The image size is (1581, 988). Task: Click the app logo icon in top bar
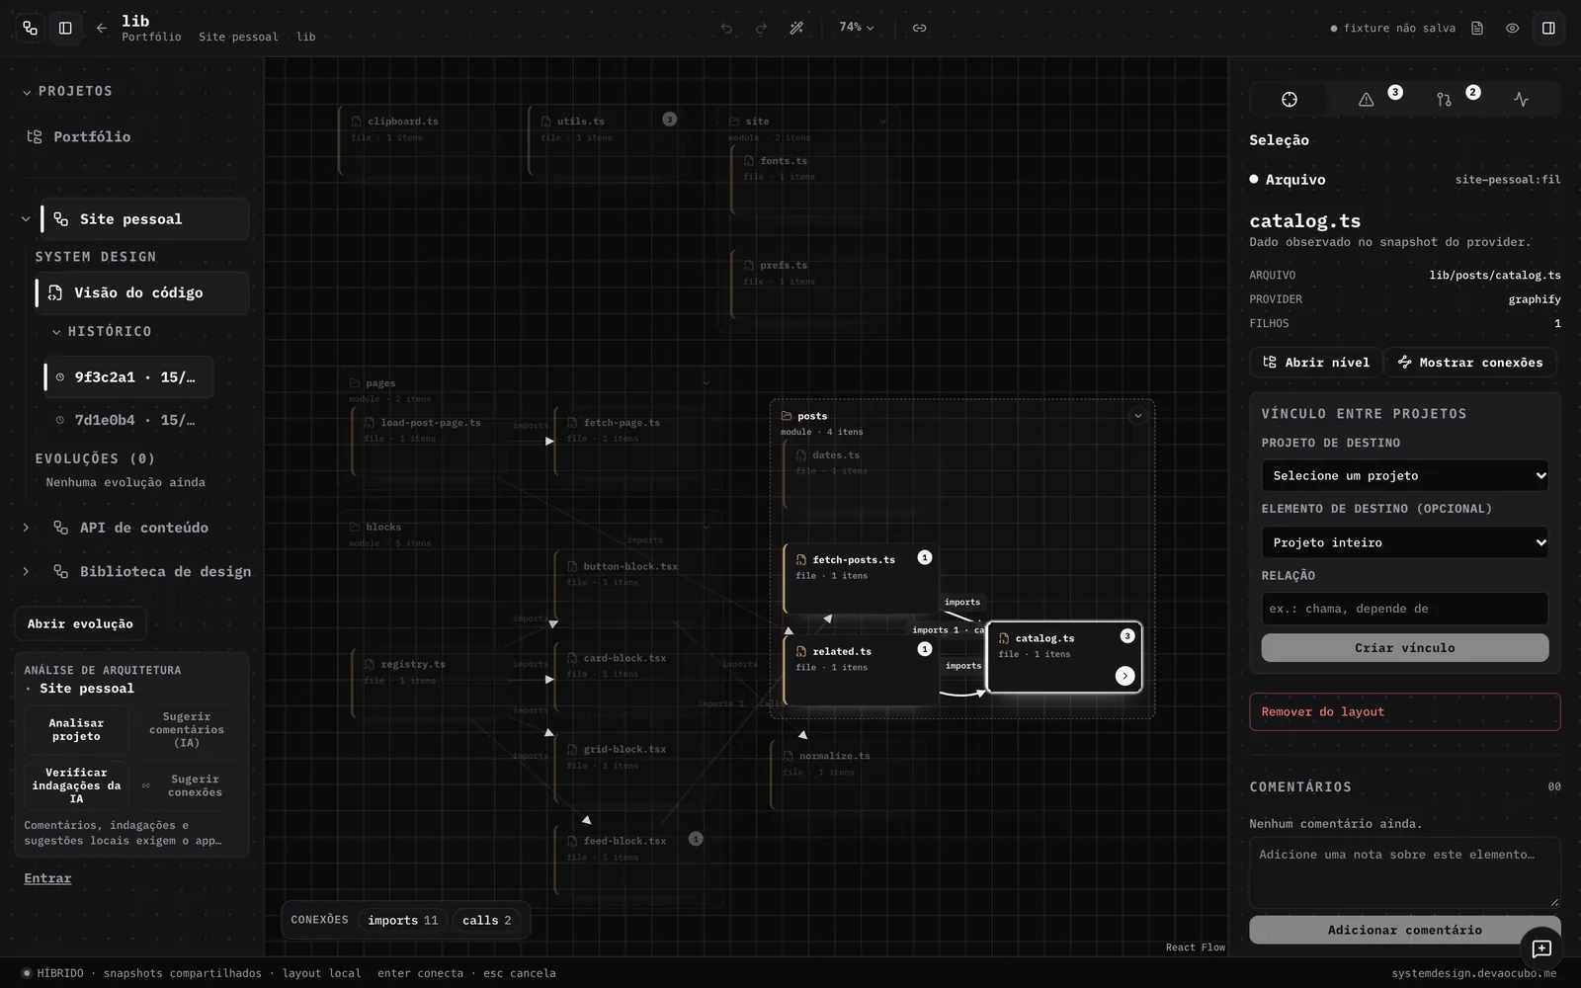[30, 28]
